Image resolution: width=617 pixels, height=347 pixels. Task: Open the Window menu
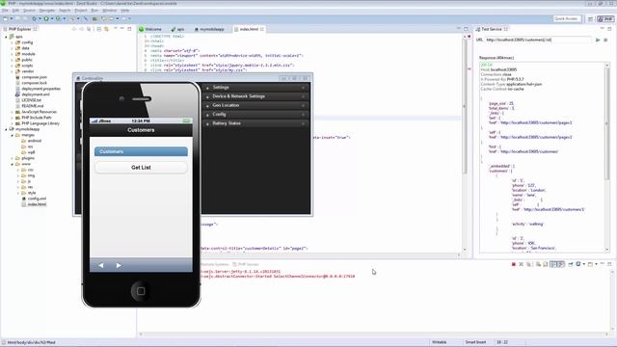109,11
